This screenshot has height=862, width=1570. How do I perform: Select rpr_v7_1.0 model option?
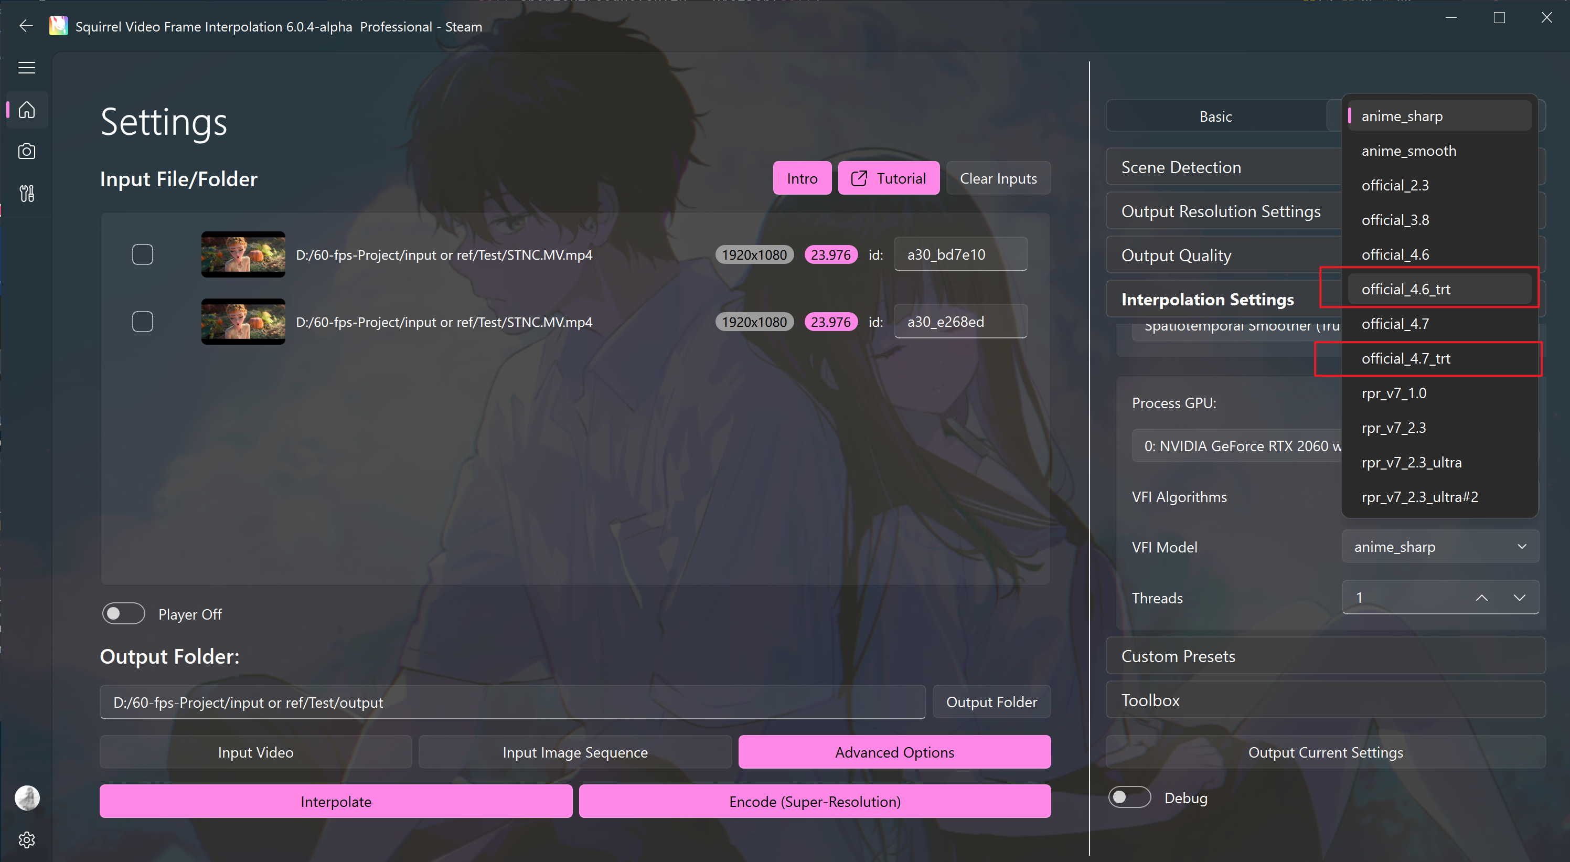pos(1439,393)
